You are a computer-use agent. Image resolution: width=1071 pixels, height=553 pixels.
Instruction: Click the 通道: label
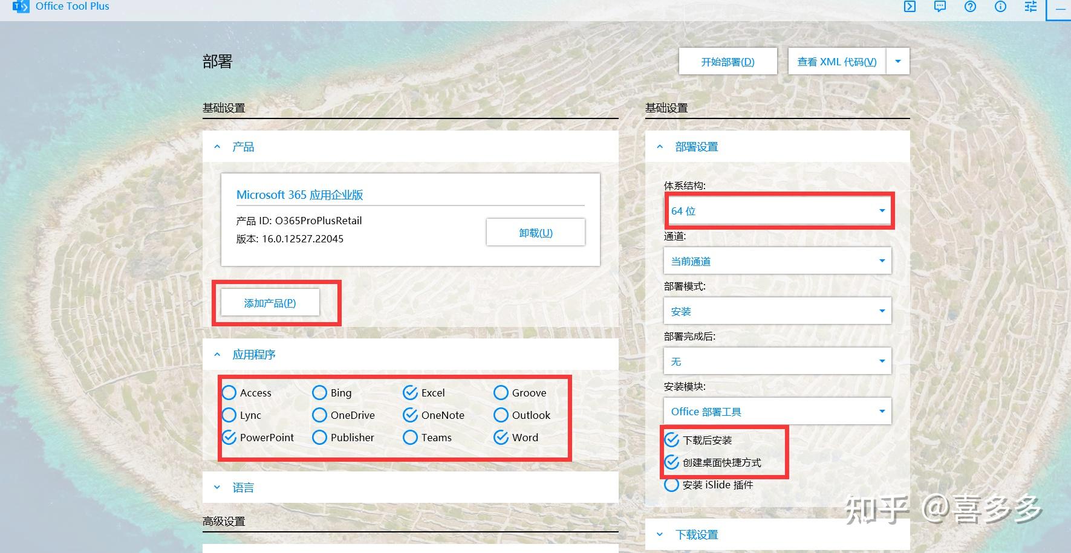[x=675, y=236]
